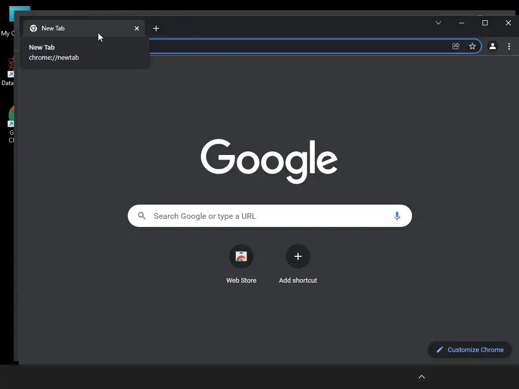The image size is (519, 389).
Task: Bookmark this tab with star icon
Action: tap(472, 46)
